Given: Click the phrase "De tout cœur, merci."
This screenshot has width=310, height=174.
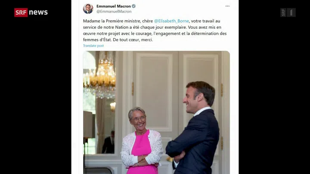Looking at the screenshot, I should pyautogui.click(x=133, y=40).
